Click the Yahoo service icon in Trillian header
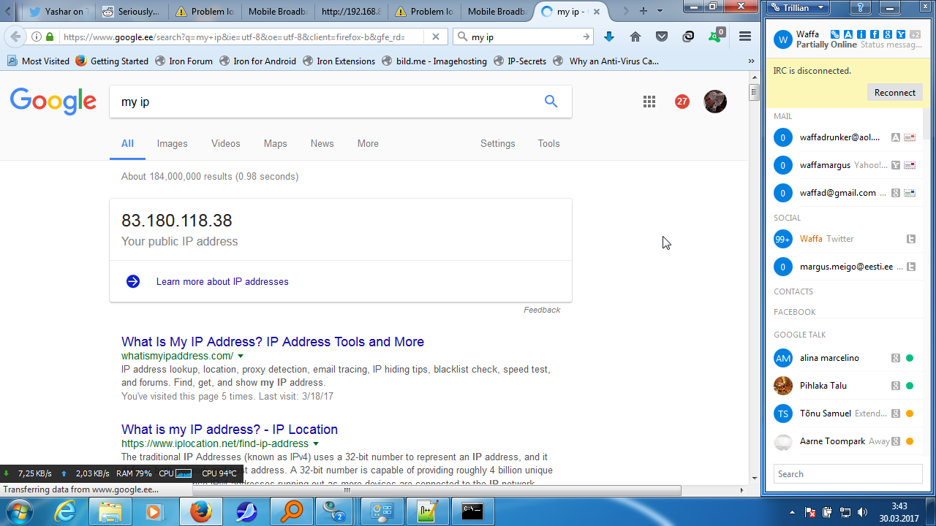The width and height of the screenshot is (936, 526). (901, 34)
